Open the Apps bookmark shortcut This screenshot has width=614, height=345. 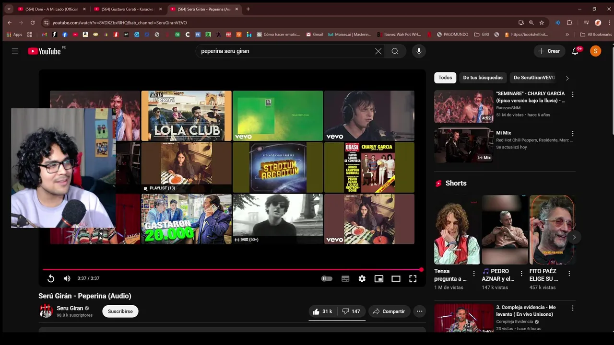pyautogui.click(x=14, y=34)
